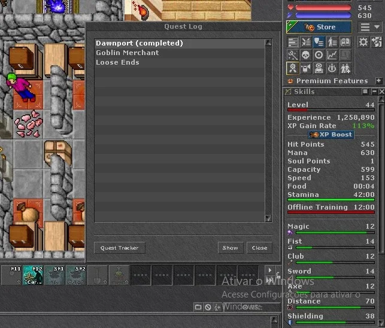The width and height of the screenshot is (385, 328).
Task: Open the circular target icon
Action: (x=319, y=55)
